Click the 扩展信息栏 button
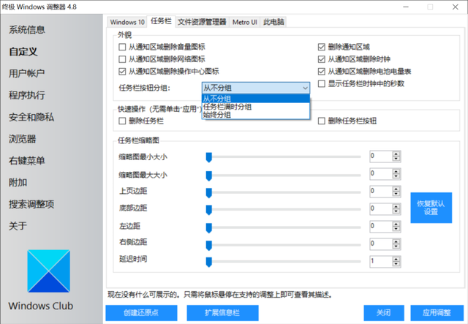 coord(222,312)
